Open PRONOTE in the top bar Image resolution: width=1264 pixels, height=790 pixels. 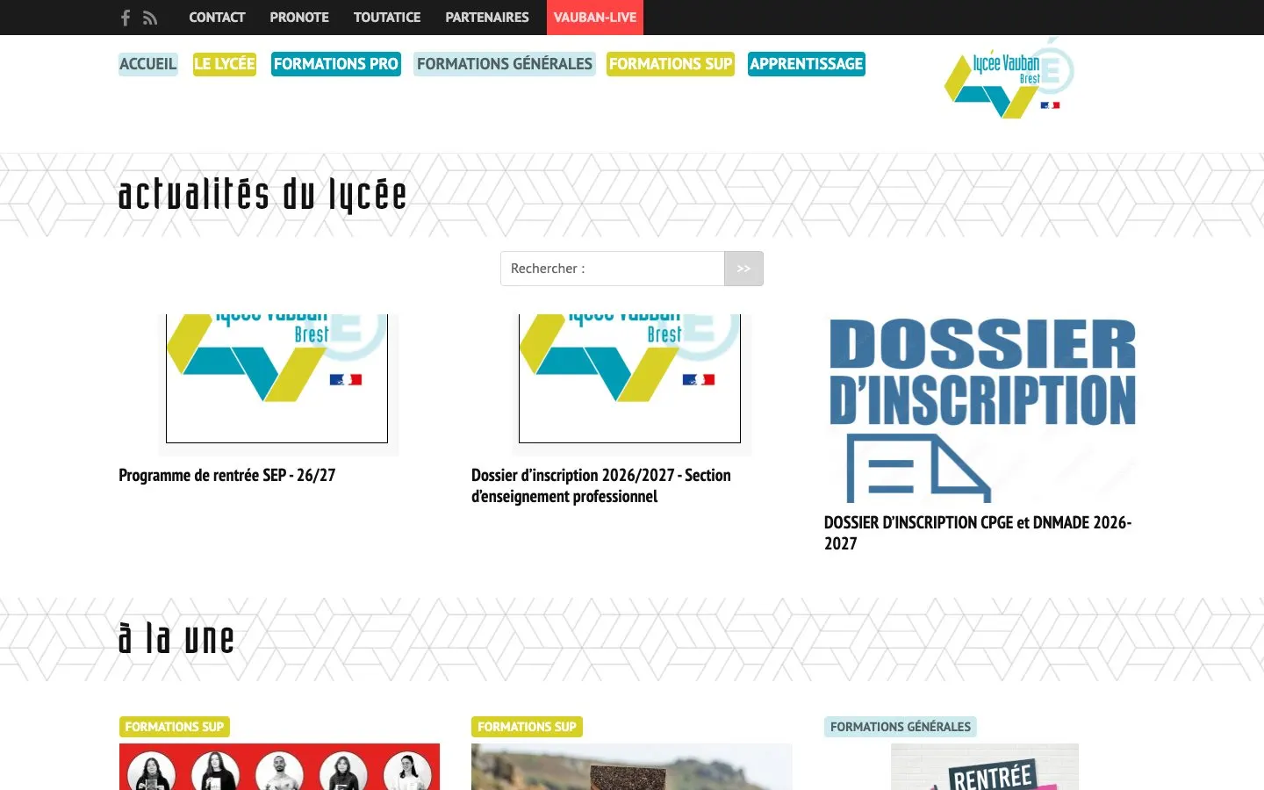(299, 18)
